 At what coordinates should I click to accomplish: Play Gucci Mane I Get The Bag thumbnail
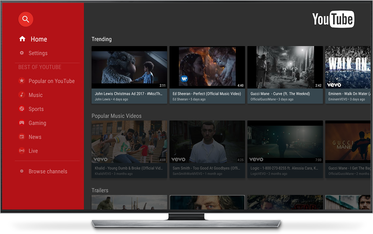click(348, 142)
